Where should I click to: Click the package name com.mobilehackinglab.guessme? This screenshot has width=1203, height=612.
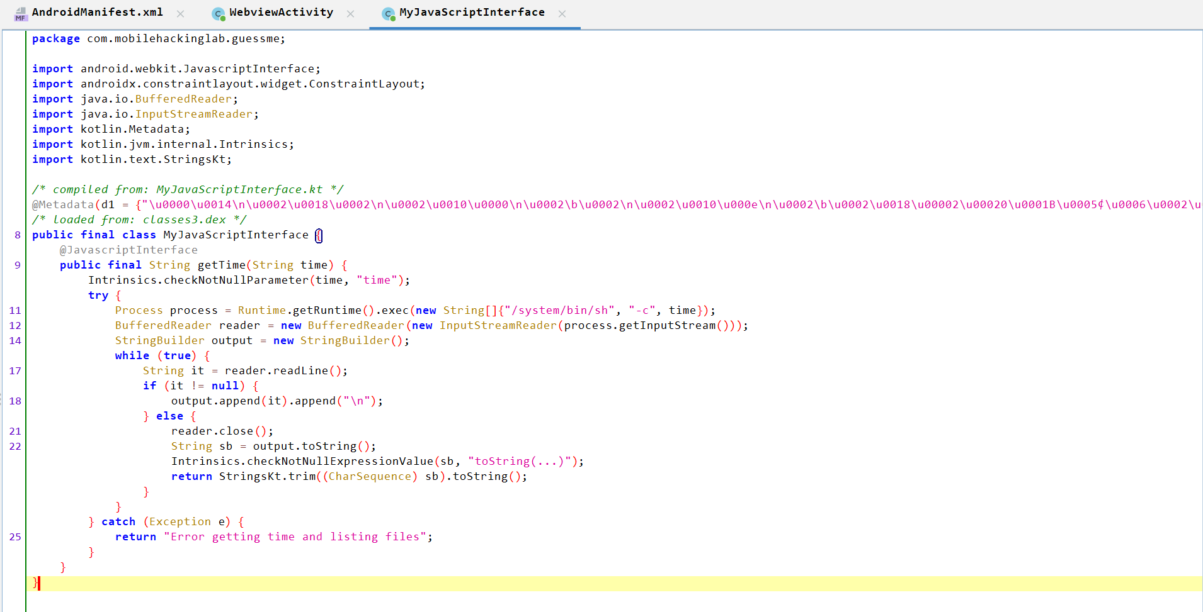(x=185, y=38)
